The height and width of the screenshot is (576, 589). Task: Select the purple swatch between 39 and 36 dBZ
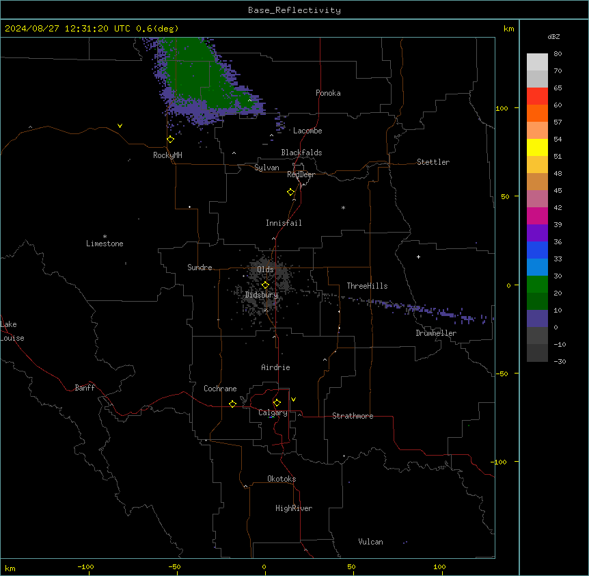(537, 233)
